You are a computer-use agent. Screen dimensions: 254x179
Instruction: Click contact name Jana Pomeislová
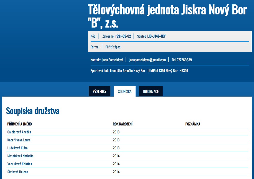[x=112, y=60]
